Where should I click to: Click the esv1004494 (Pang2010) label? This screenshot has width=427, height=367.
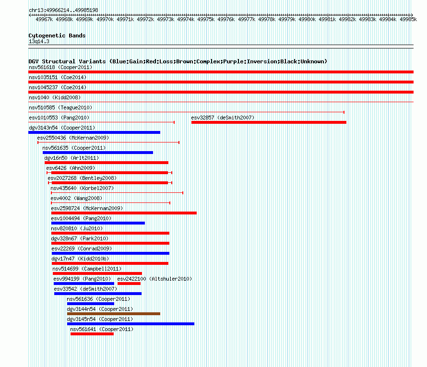coord(81,218)
